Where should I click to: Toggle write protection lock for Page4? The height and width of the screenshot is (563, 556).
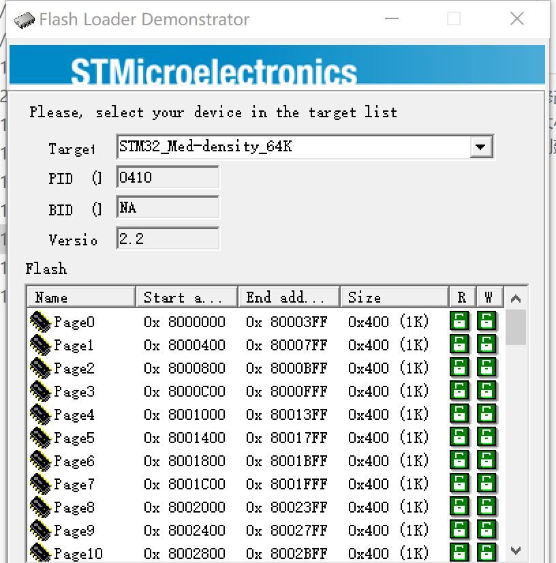tap(486, 414)
